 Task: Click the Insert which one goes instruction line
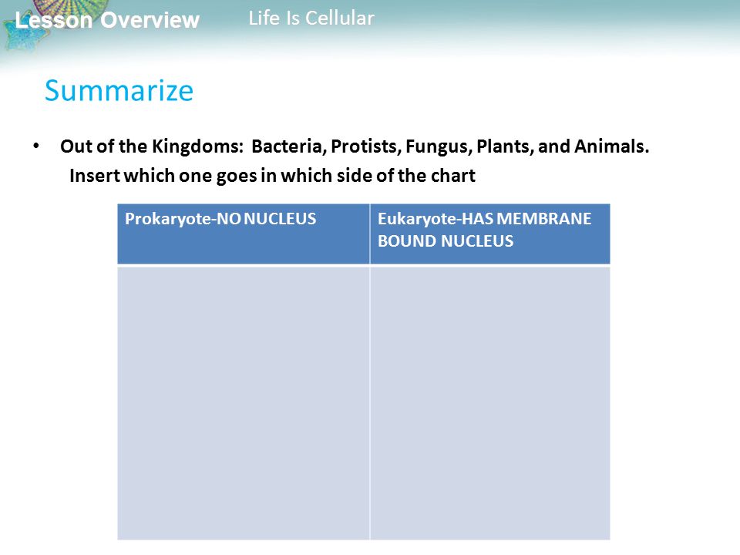[272, 176]
